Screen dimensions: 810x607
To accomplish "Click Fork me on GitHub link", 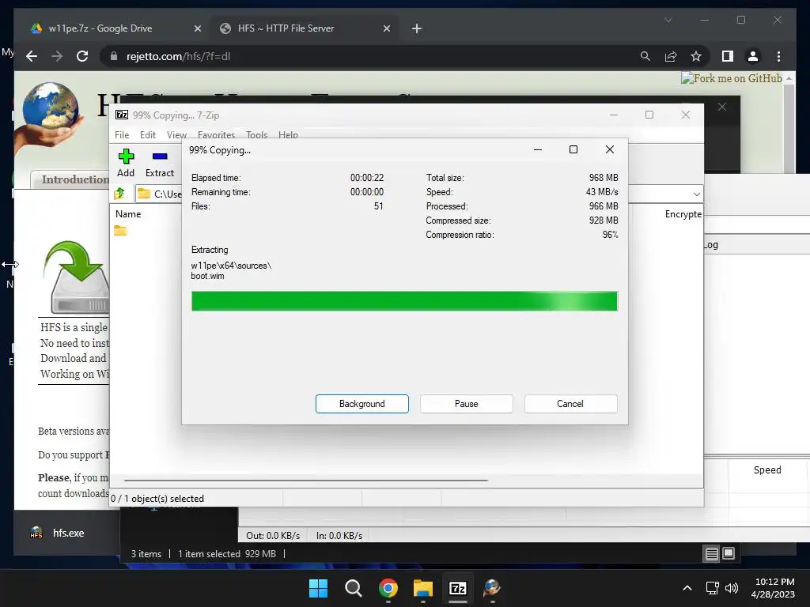I will click(x=732, y=78).
